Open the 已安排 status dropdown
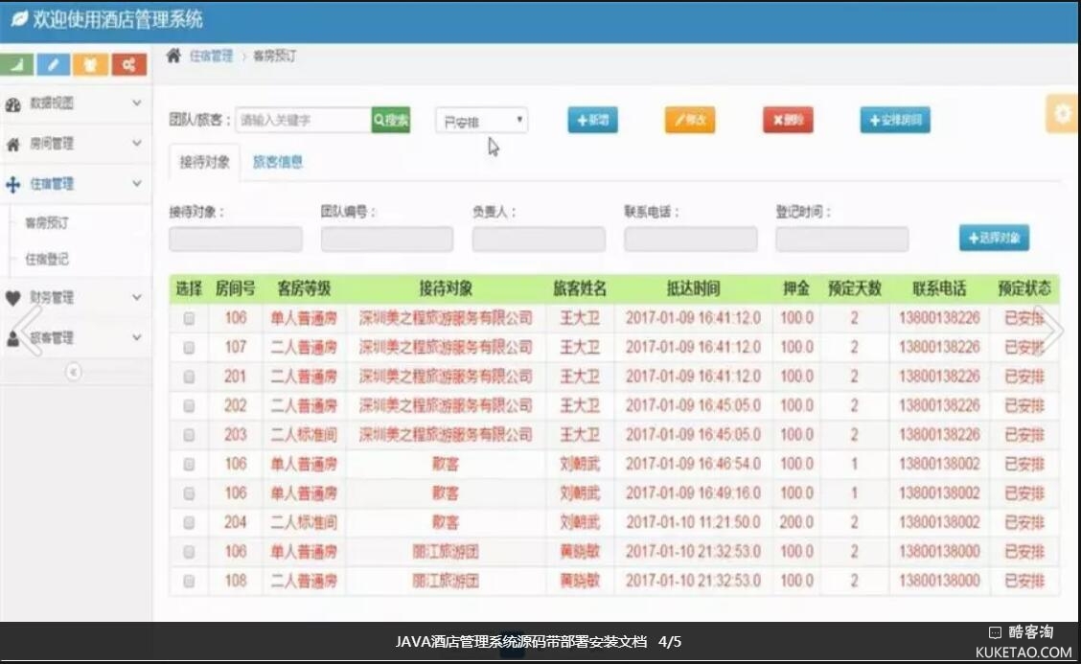The width and height of the screenshot is (1081, 664). (481, 122)
